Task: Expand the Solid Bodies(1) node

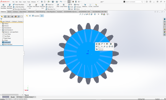Action: click(x=1, y=30)
